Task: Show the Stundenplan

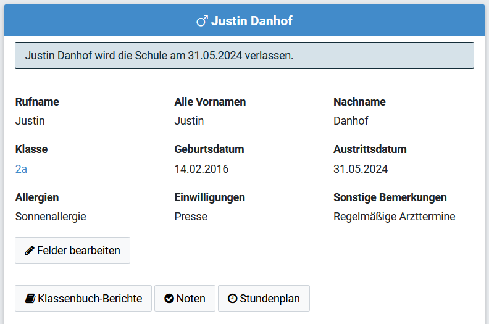Action: click(x=264, y=299)
